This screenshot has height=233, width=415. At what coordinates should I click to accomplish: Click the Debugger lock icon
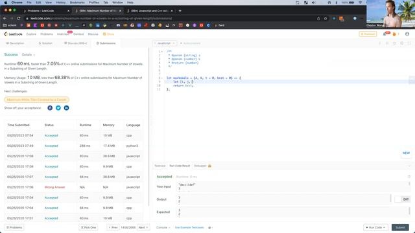point(209,166)
